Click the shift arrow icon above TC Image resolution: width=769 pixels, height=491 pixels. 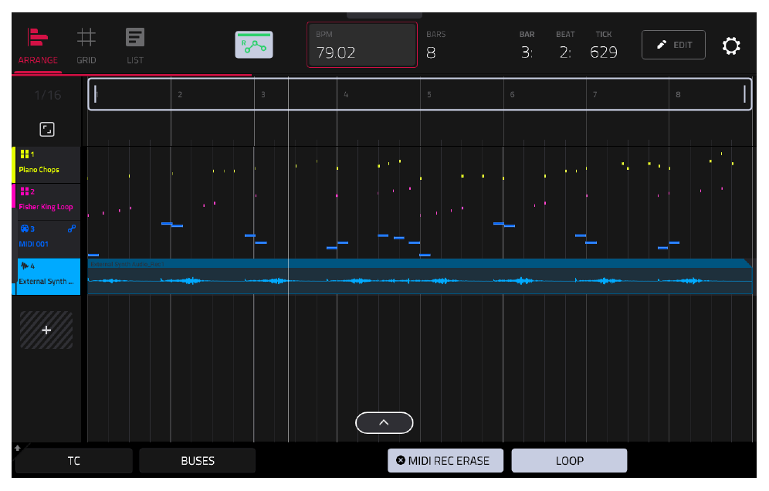coord(18,448)
